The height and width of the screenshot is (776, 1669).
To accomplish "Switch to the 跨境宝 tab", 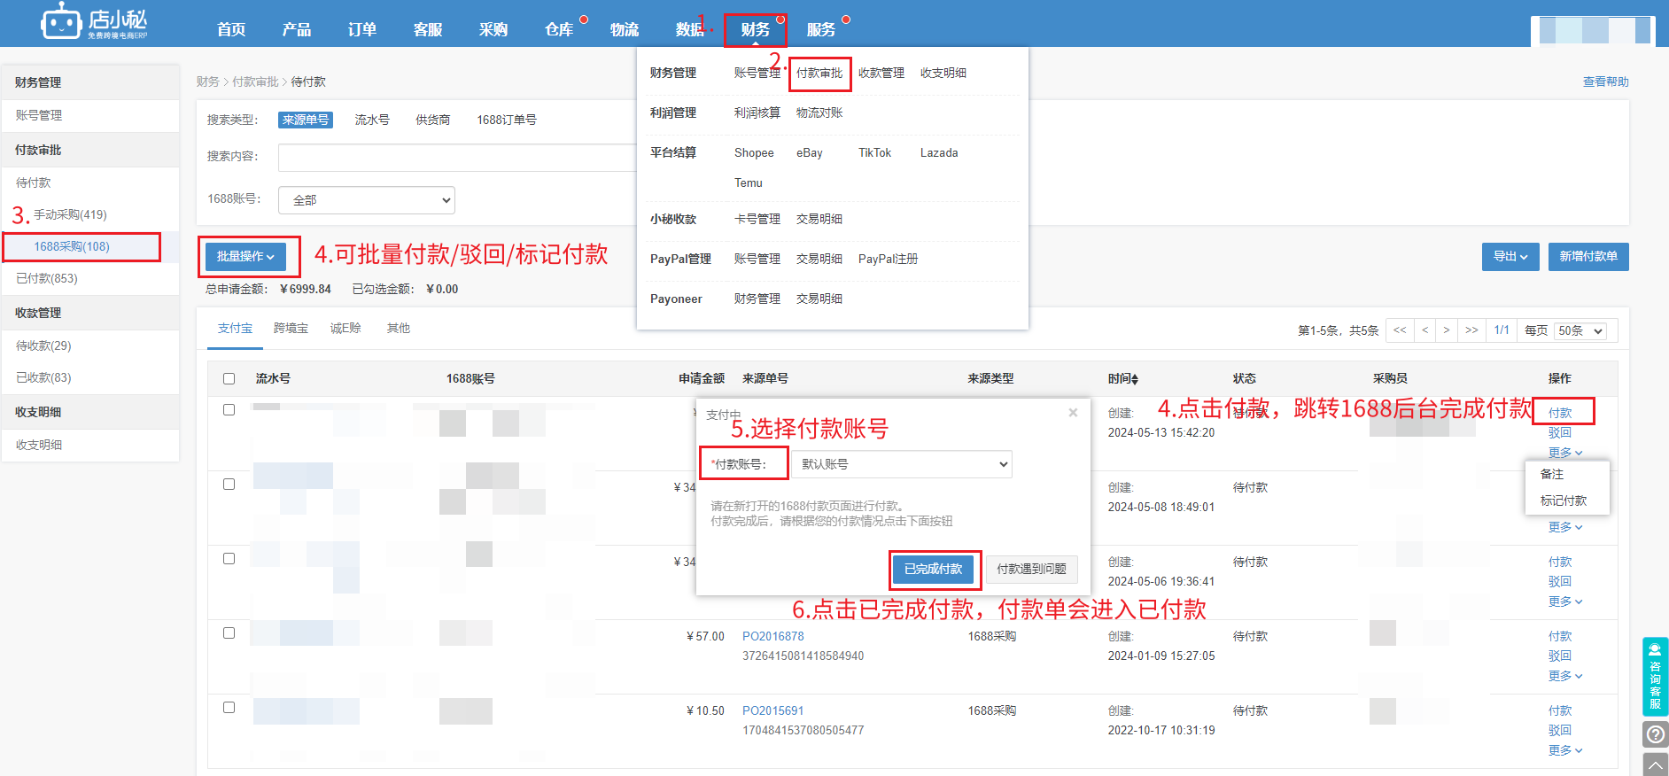I will click(x=291, y=328).
